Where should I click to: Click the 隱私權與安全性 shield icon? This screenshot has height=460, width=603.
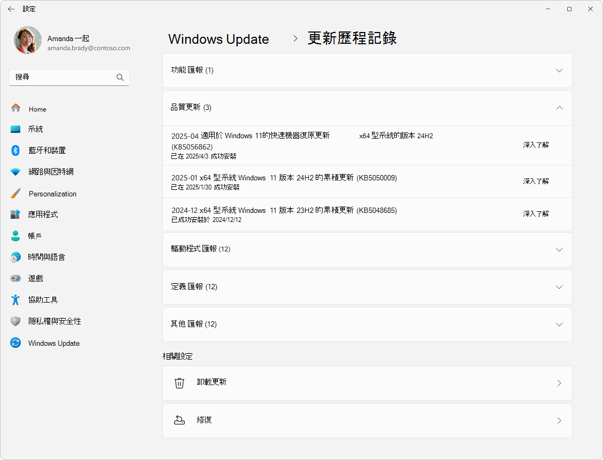point(15,321)
